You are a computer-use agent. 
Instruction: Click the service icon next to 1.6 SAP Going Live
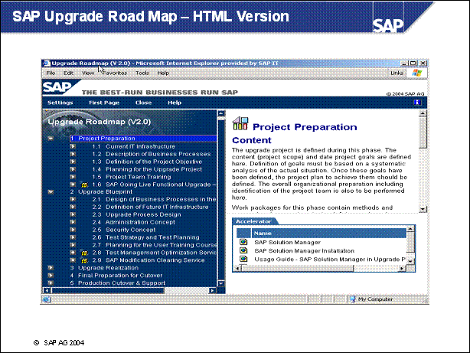pos(84,185)
